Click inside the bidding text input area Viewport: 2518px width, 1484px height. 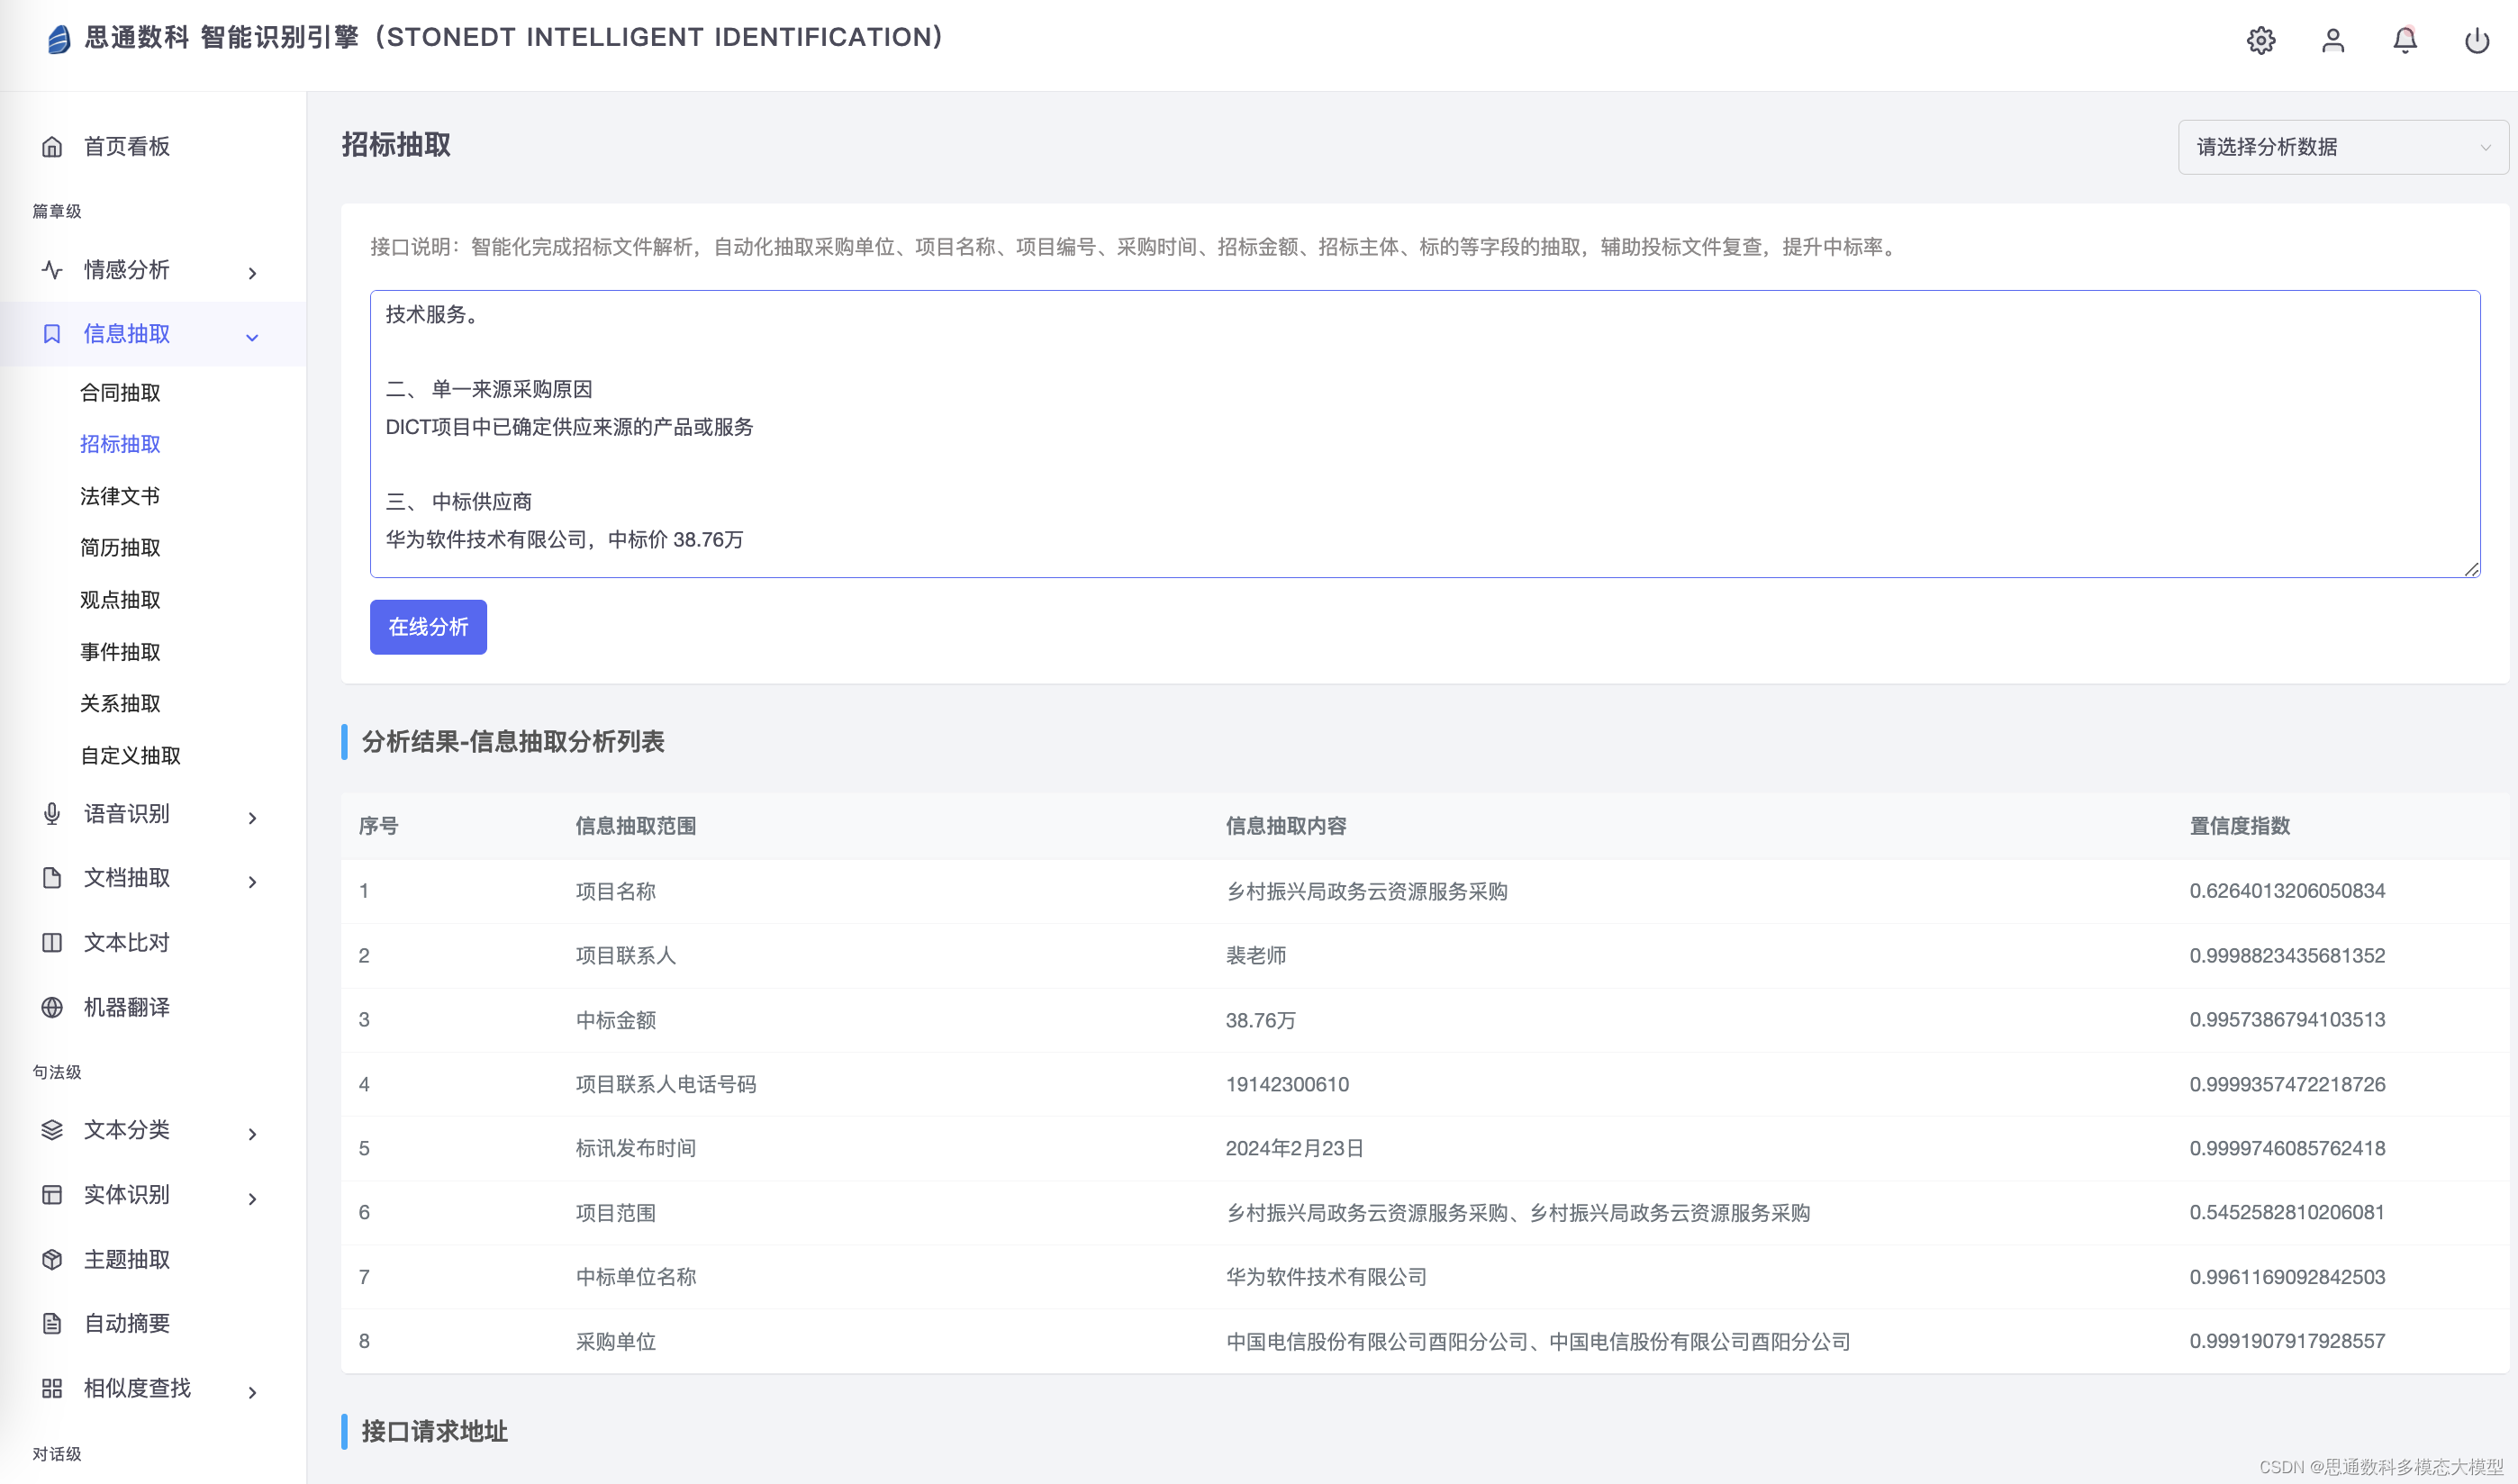(1424, 433)
